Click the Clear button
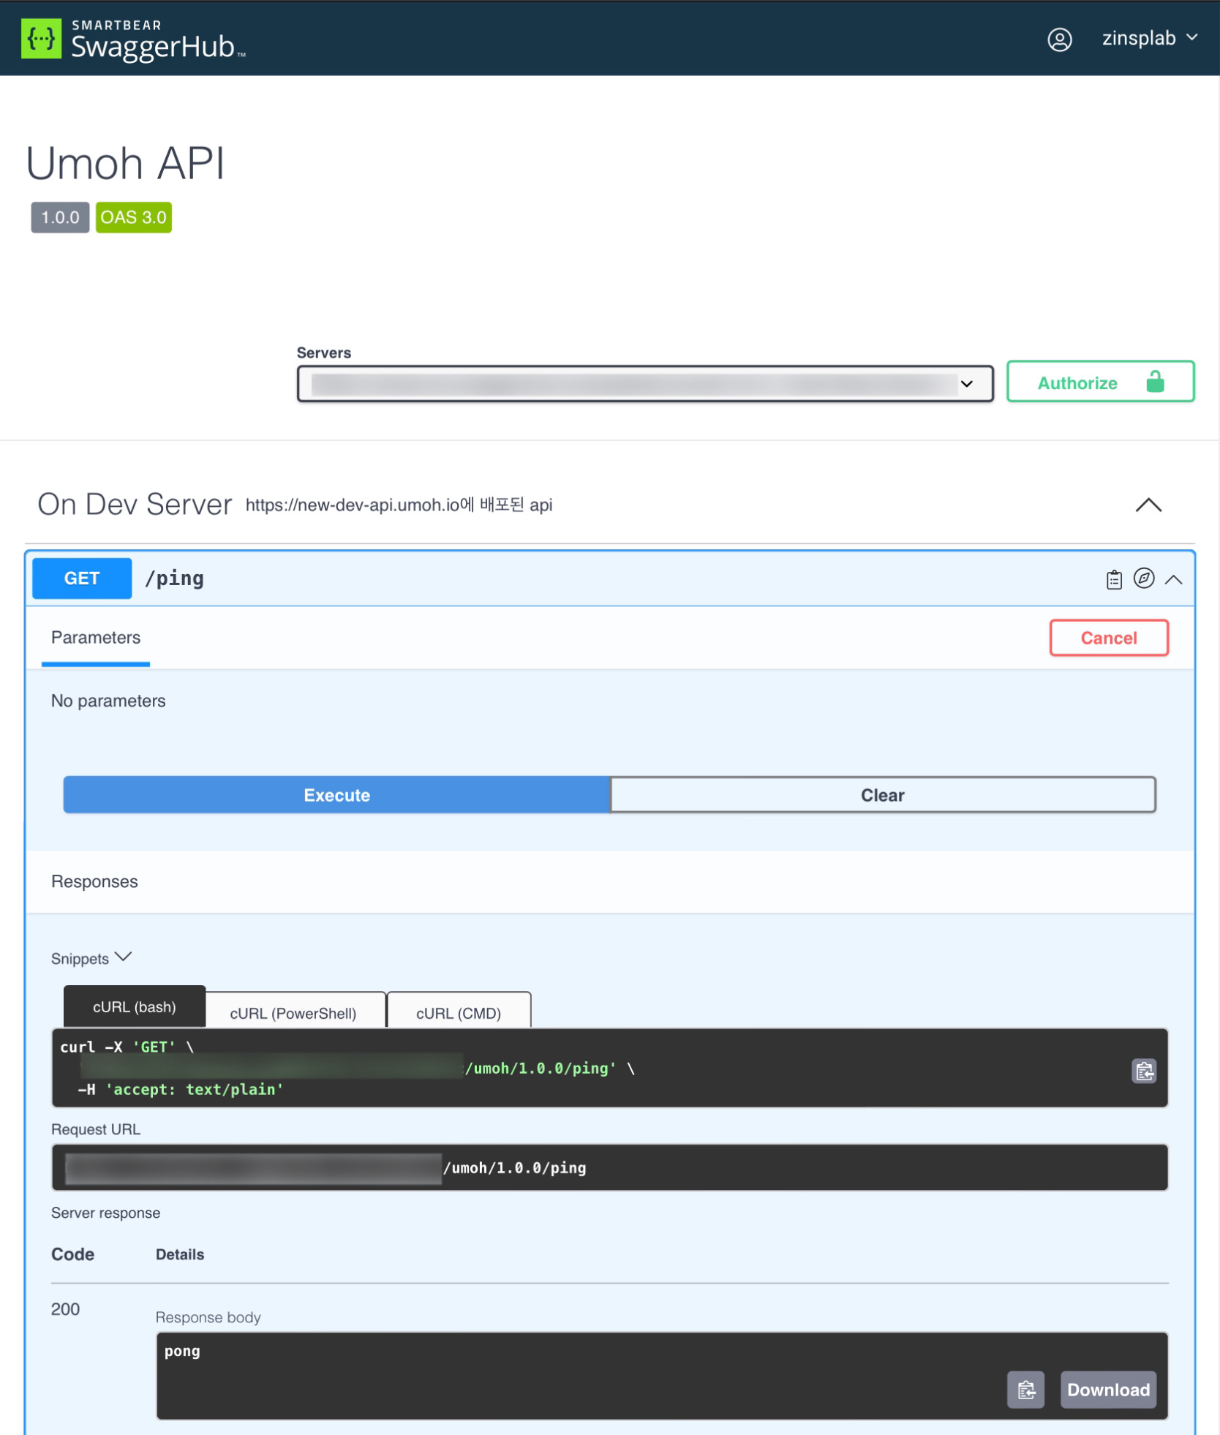1220x1435 pixels. pyautogui.click(x=883, y=795)
